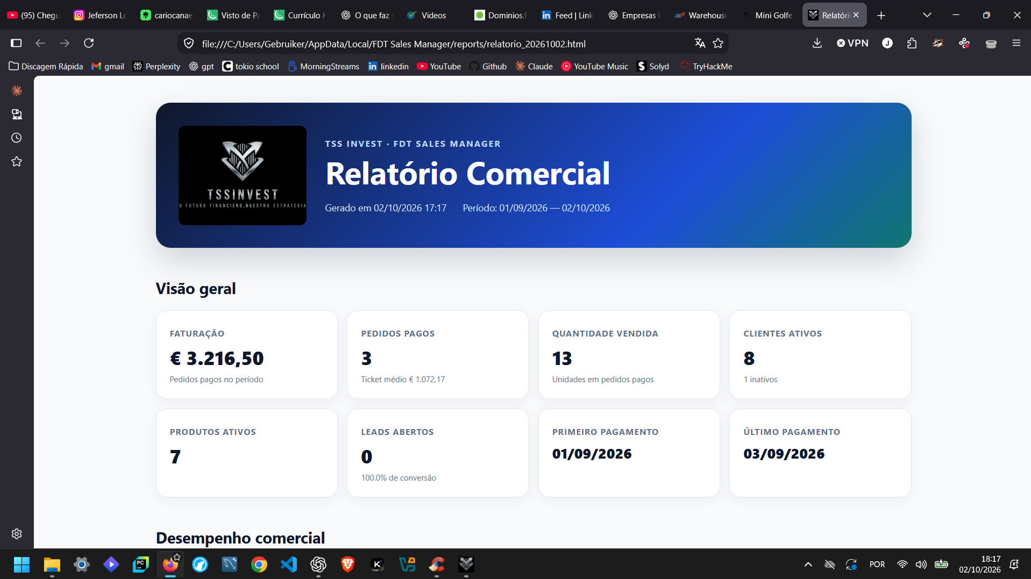Screen dimensions: 1031x579
Task: Click the Quantidade Vendida value 13
Action: [x=562, y=358]
